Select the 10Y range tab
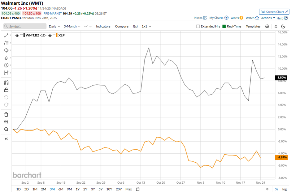The width and height of the screenshot is (291, 192). click(x=109, y=189)
